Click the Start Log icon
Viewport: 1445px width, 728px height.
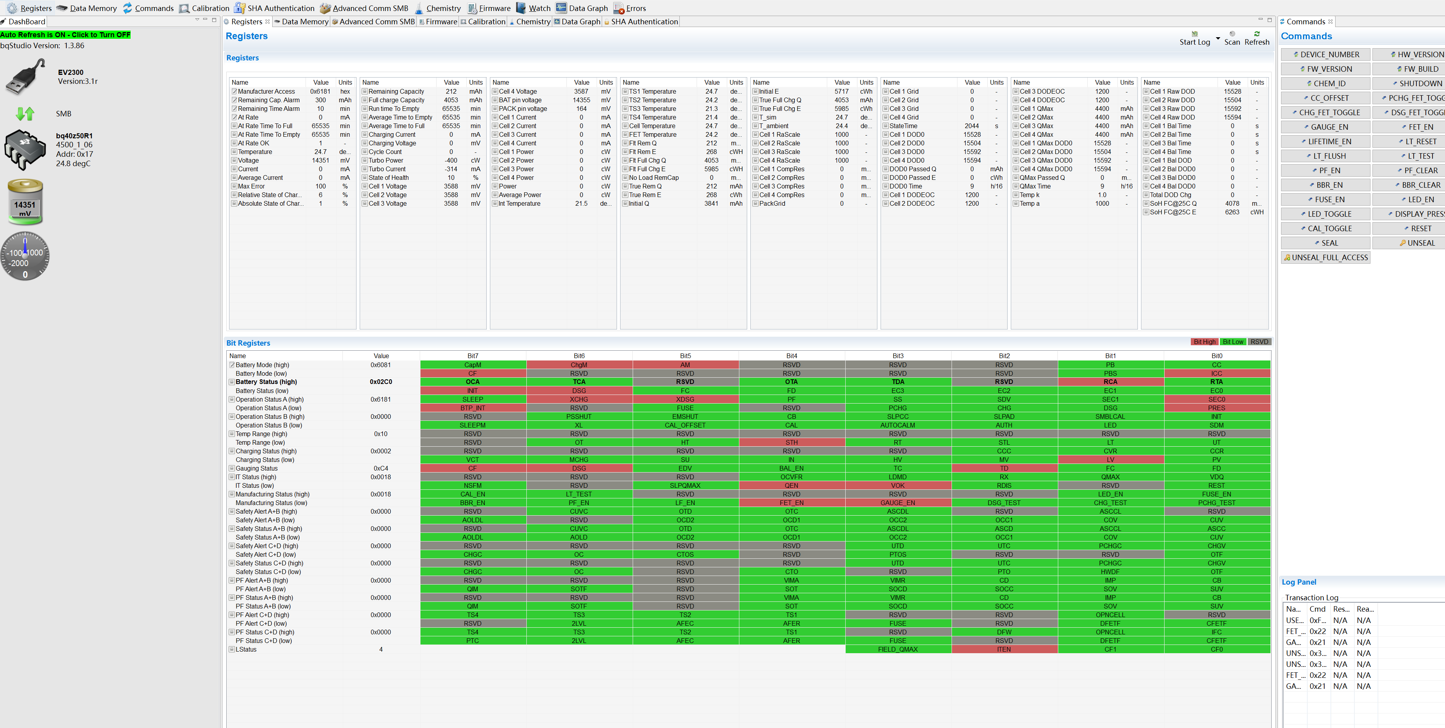(x=1194, y=34)
